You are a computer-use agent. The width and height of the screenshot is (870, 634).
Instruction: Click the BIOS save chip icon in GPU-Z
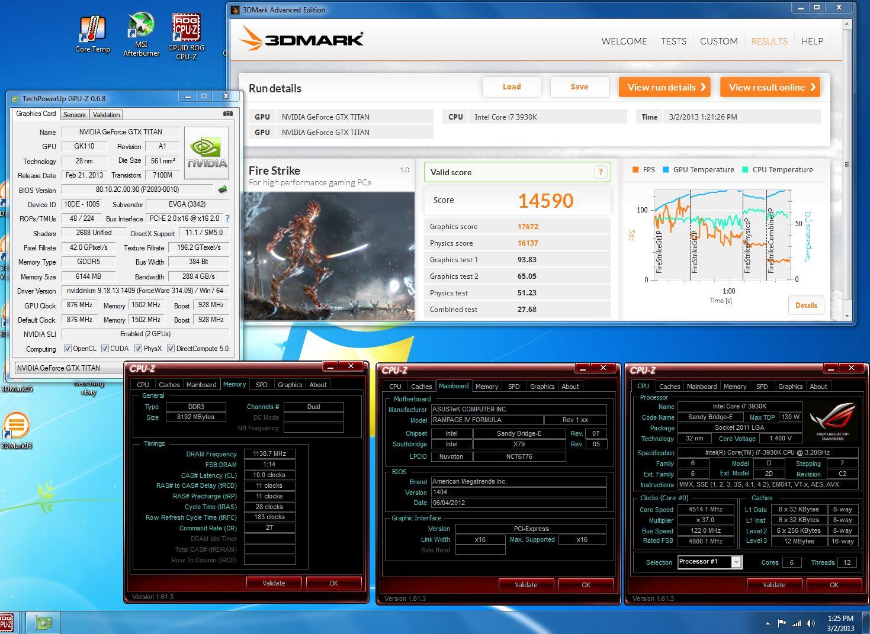223,189
